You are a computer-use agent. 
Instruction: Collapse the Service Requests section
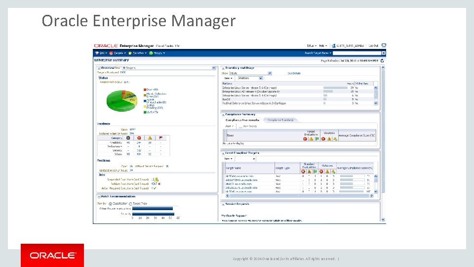pos(223,204)
